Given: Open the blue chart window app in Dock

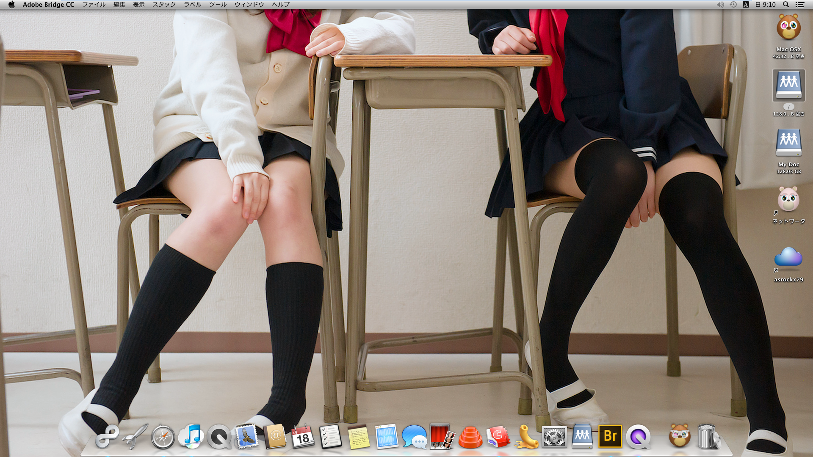Looking at the screenshot, I should click(387, 436).
